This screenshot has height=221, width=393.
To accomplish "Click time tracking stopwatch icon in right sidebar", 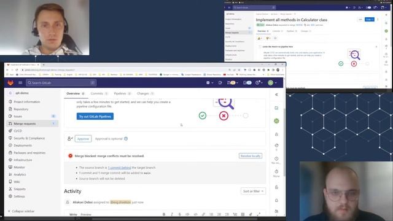I will pos(276,172).
